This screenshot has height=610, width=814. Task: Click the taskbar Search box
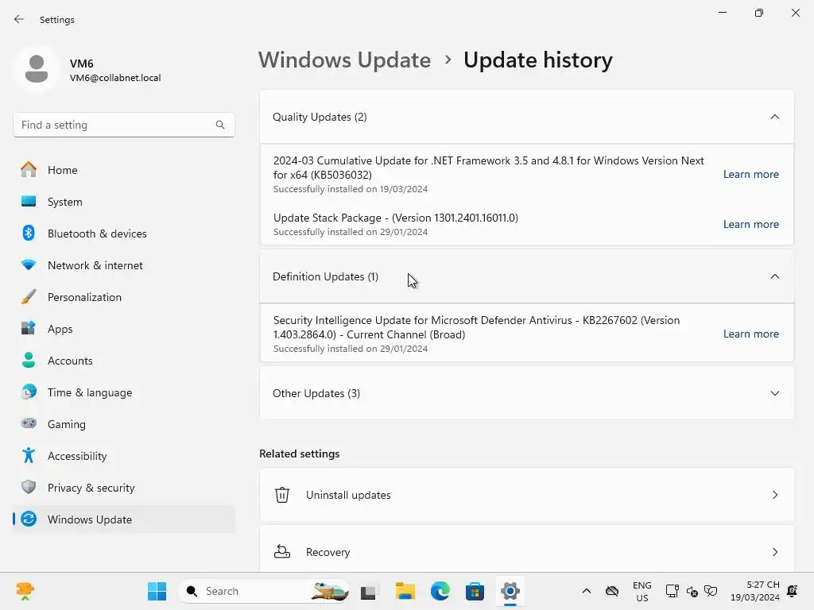pos(264,591)
